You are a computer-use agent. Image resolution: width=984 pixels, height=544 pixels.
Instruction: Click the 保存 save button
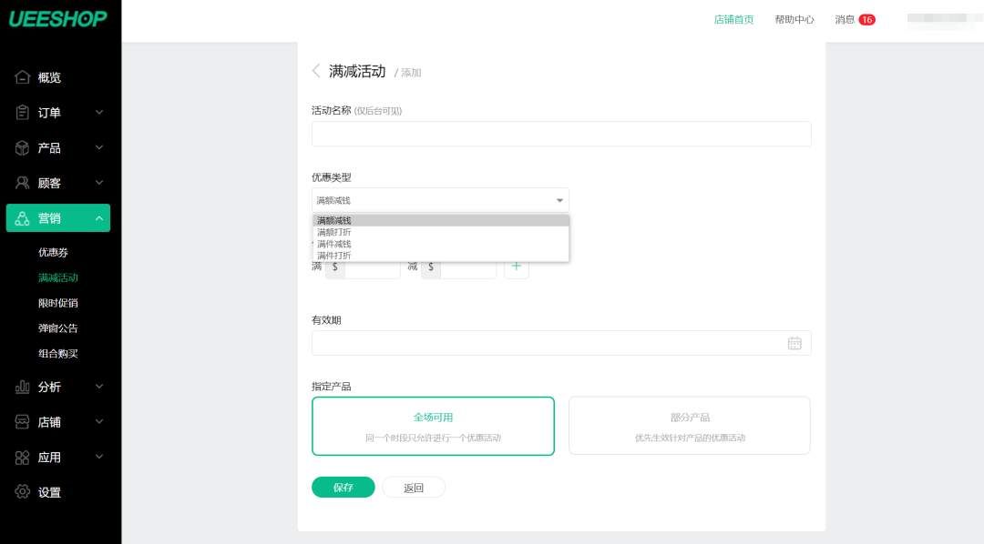(343, 487)
